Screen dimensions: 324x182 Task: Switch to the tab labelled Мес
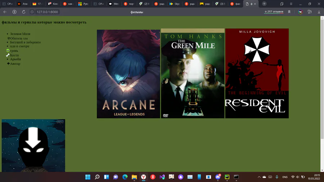coord(114,4)
